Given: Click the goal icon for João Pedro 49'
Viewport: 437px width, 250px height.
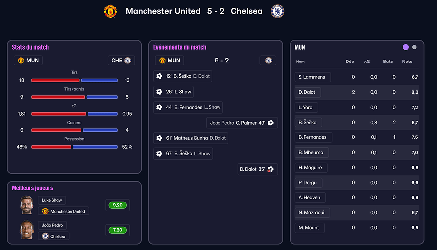Looking at the screenshot, I should tap(271, 123).
